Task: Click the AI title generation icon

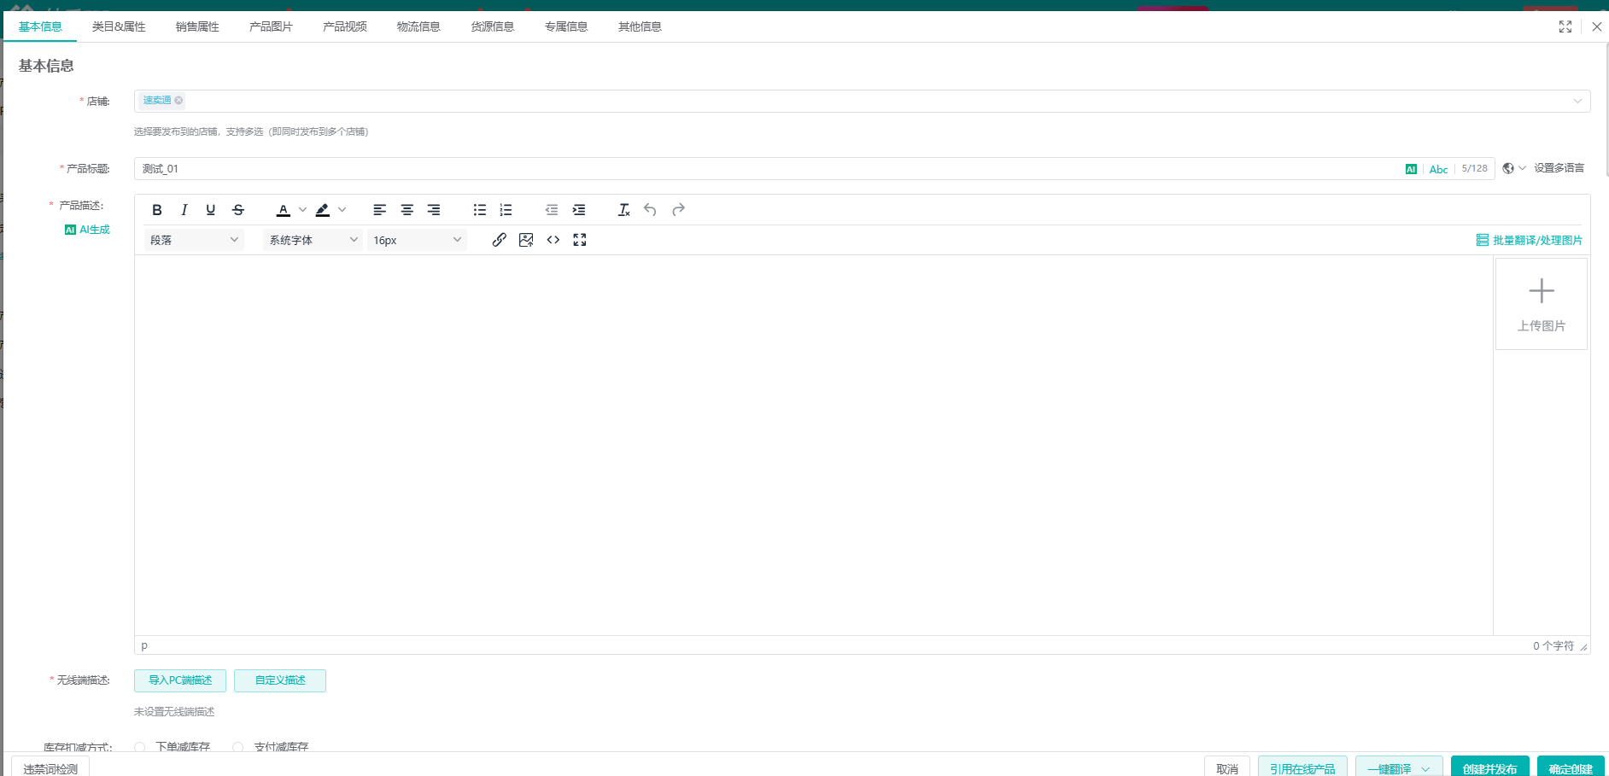Action: pyautogui.click(x=1411, y=168)
